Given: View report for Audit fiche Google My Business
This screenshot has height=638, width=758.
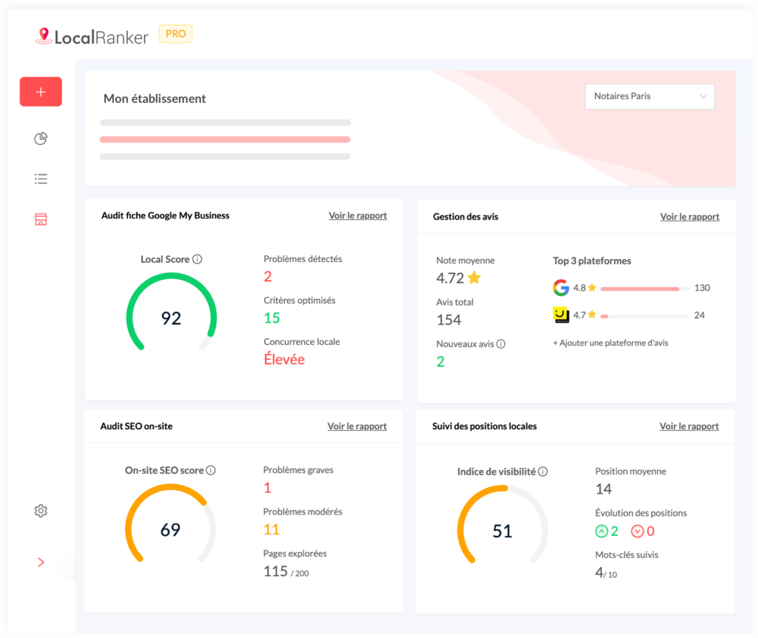Looking at the screenshot, I should click(x=358, y=216).
